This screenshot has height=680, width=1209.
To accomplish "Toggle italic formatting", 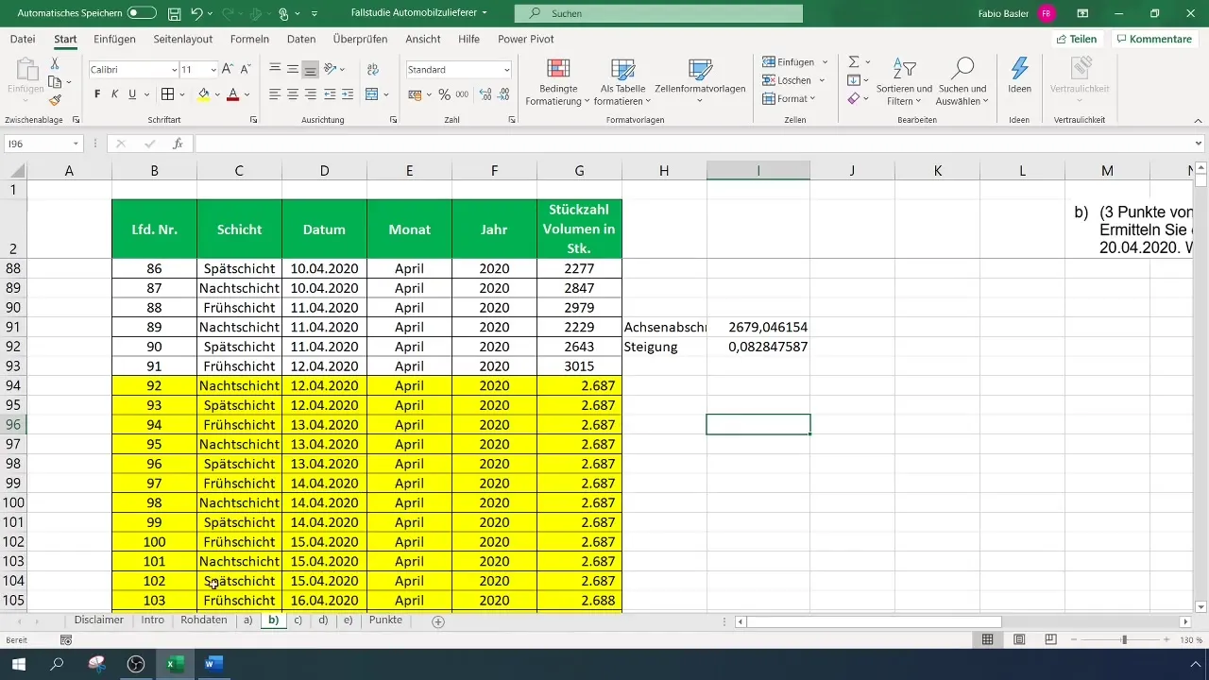I will [114, 94].
